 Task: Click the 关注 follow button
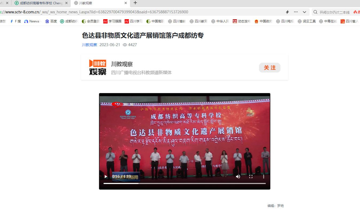[x=270, y=68]
